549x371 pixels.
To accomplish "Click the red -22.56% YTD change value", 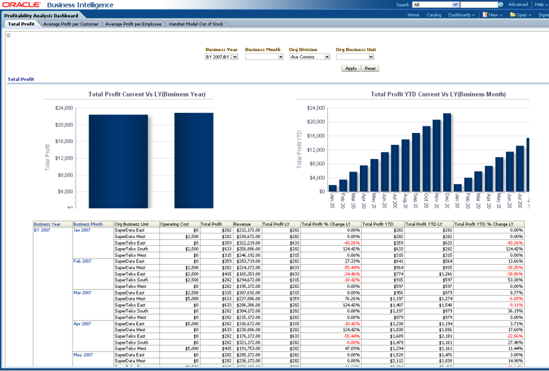I will 515,336.
